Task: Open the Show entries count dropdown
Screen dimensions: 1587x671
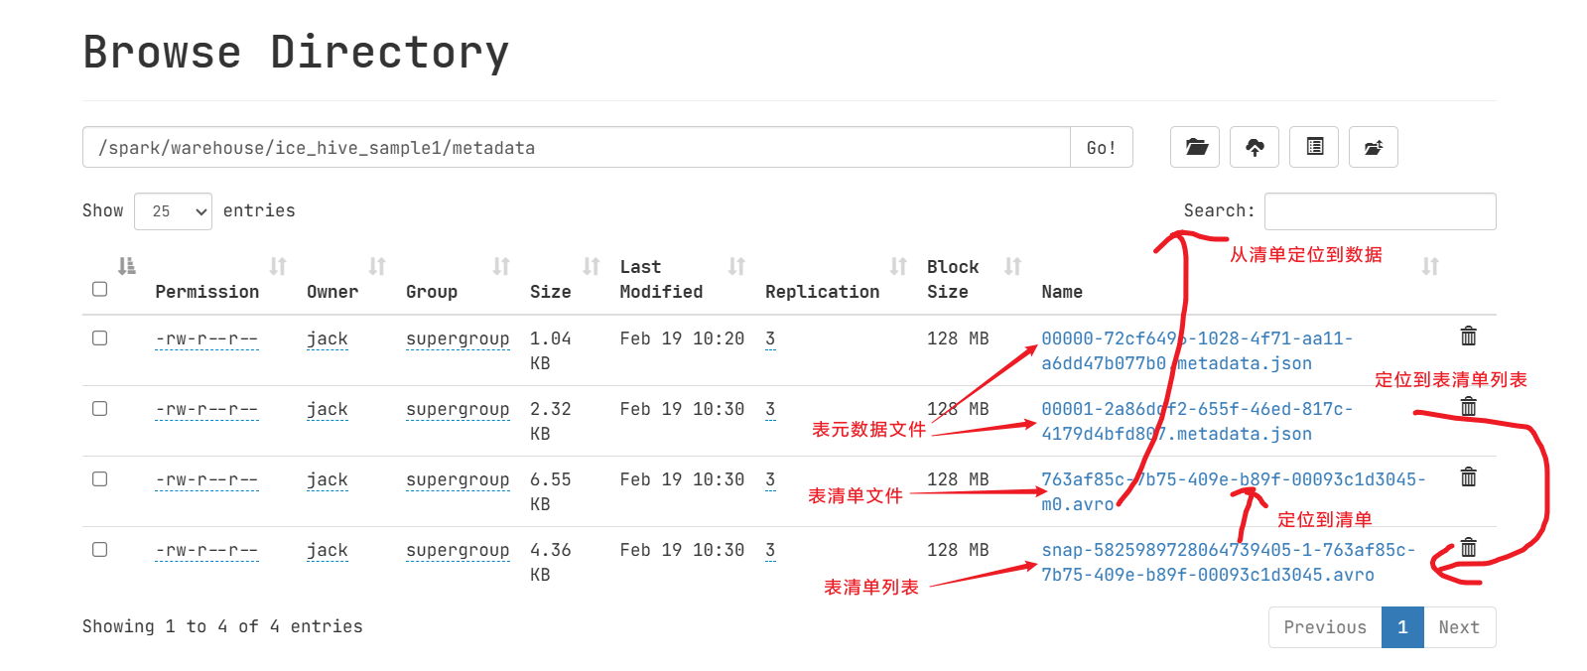Action: click(x=173, y=211)
